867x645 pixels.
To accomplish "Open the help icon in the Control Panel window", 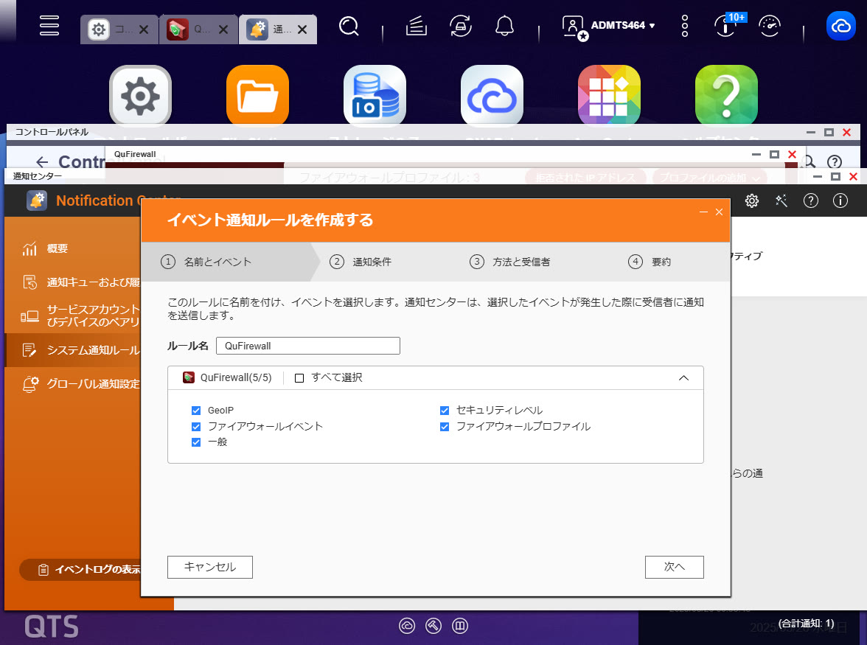I will (x=835, y=162).
